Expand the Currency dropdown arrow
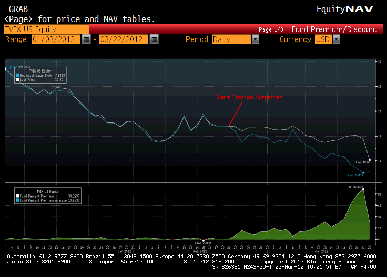387x277 pixels. (x=336, y=39)
